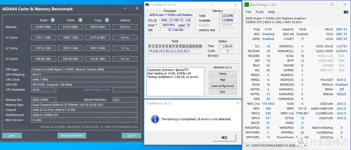The height and width of the screenshot is (150, 351).
Task: Close the TestMem5 completion dialog with X
Action: click(x=238, y=103)
